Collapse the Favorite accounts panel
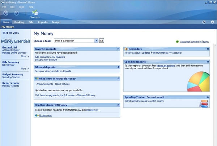 click(118, 49)
